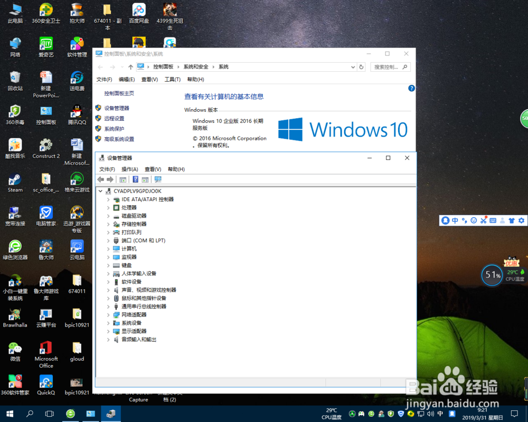
Task: Click the Windows Start button
Action: pyautogui.click(x=10, y=414)
